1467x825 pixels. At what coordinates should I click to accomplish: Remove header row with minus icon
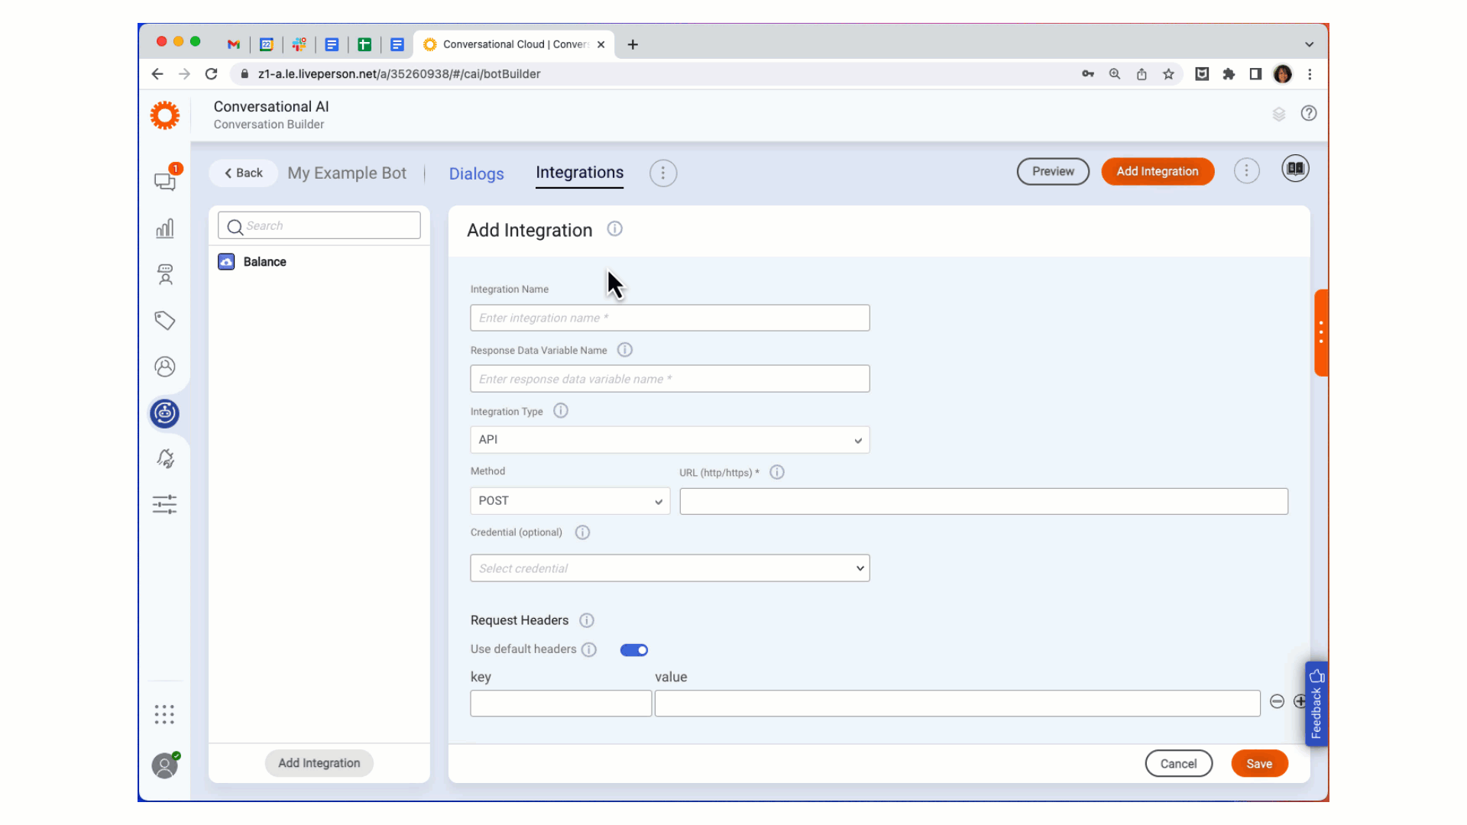pos(1277,701)
